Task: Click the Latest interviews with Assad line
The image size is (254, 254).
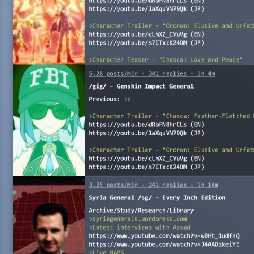Action: pyautogui.click(x=139, y=227)
